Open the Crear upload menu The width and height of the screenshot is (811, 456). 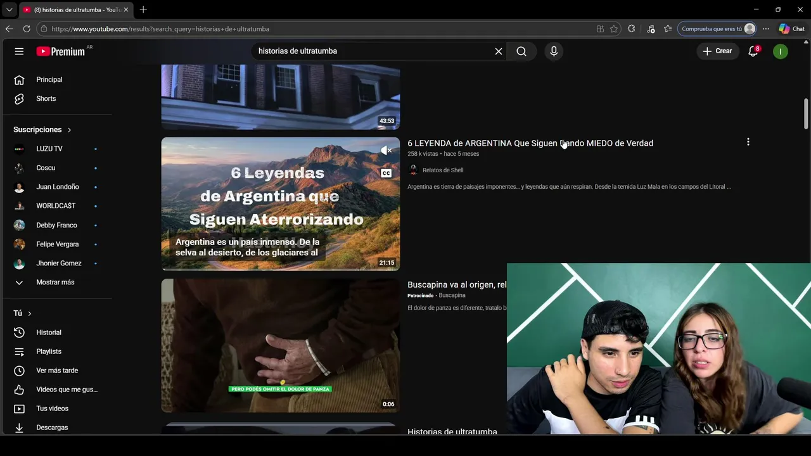tap(717, 51)
